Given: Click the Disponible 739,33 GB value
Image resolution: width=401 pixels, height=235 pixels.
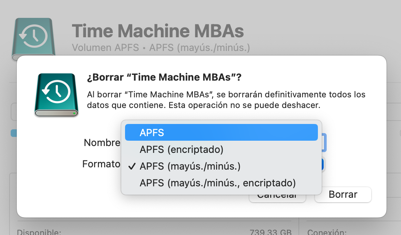Looking at the screenshot, I should pyautogui.click(x=271, y=232).
